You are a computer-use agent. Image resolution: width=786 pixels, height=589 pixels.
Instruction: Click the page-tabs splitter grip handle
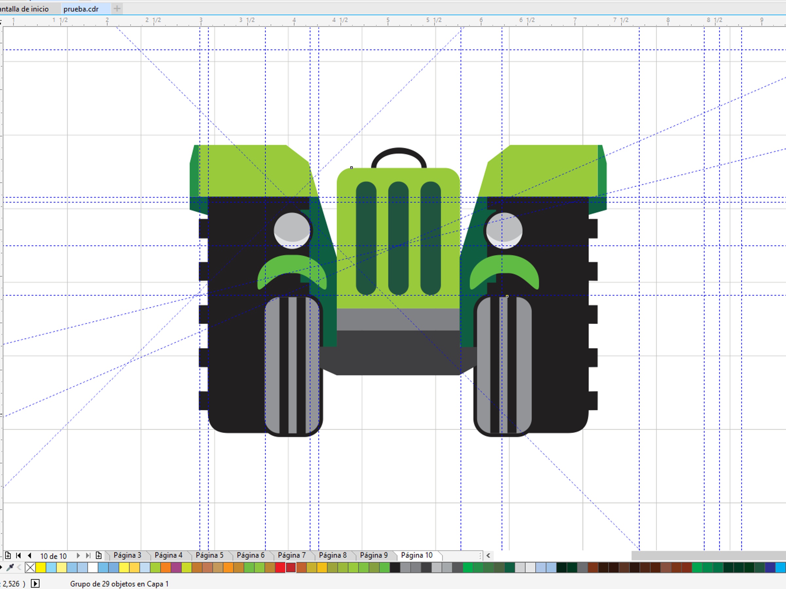click(480, 556)
